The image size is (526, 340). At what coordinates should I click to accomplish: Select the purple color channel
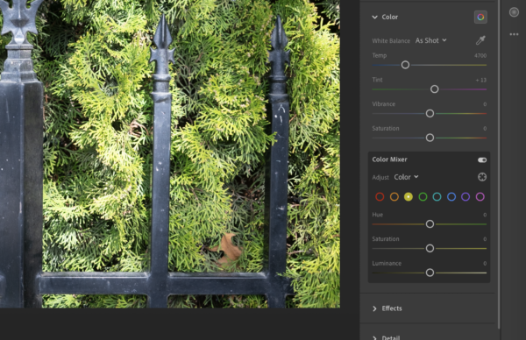(x=466, y=197)
